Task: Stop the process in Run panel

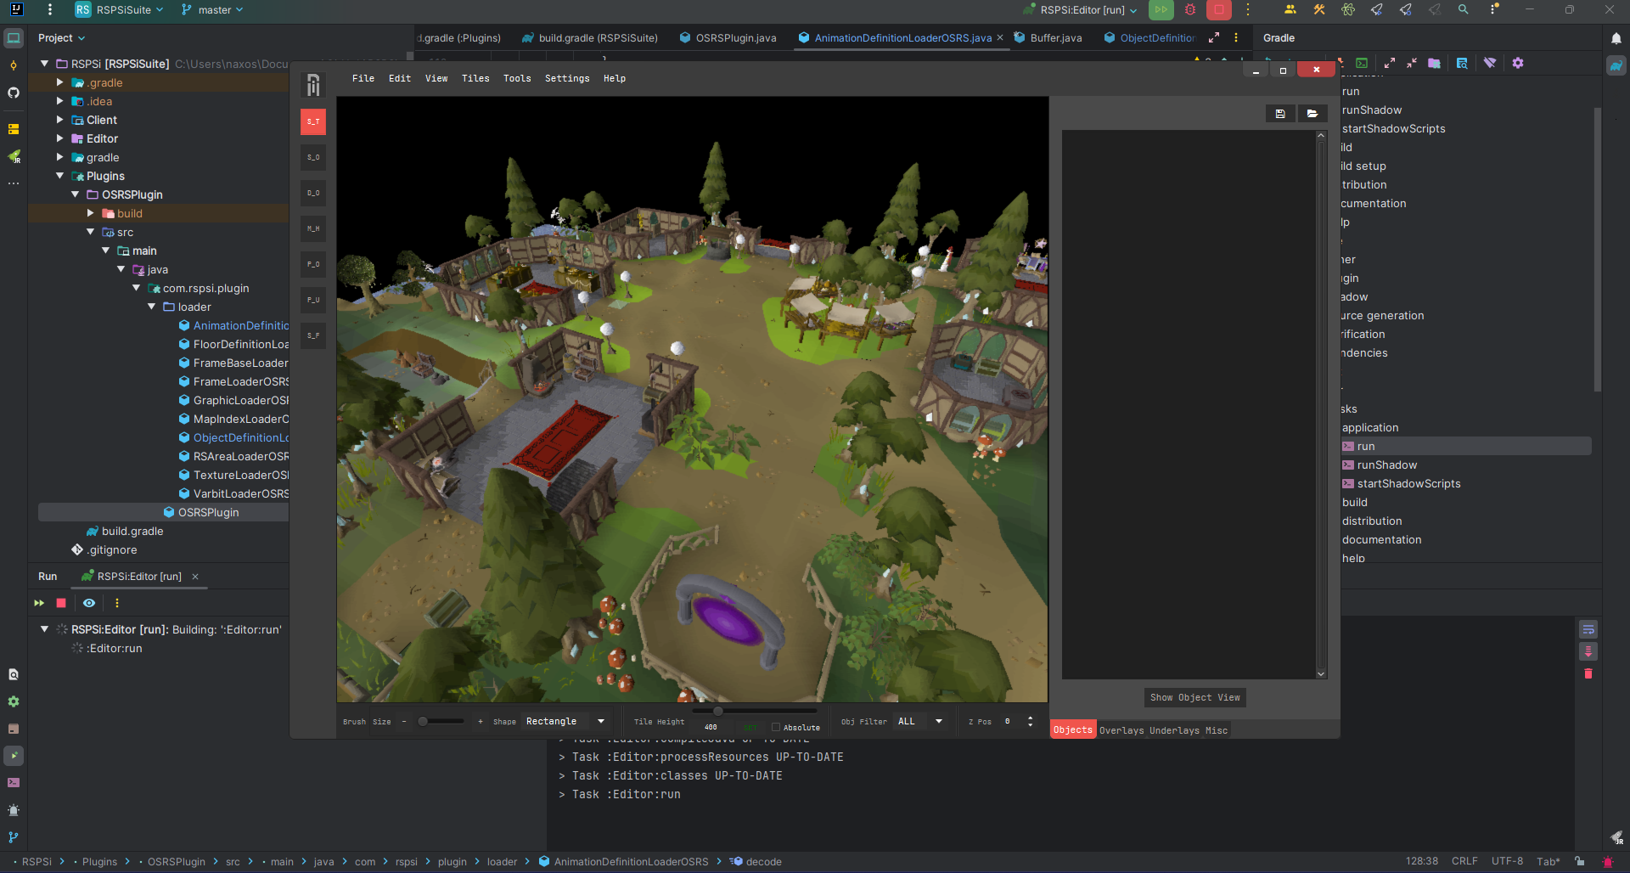Action: (x=61, y=603)
